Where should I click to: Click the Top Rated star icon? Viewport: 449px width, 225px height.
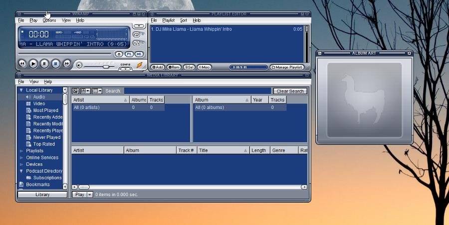click(28, 144)
